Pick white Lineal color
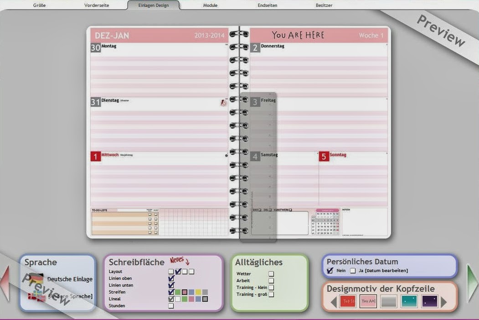This screenshot has width=479, height=320. [x=178, y=299]
